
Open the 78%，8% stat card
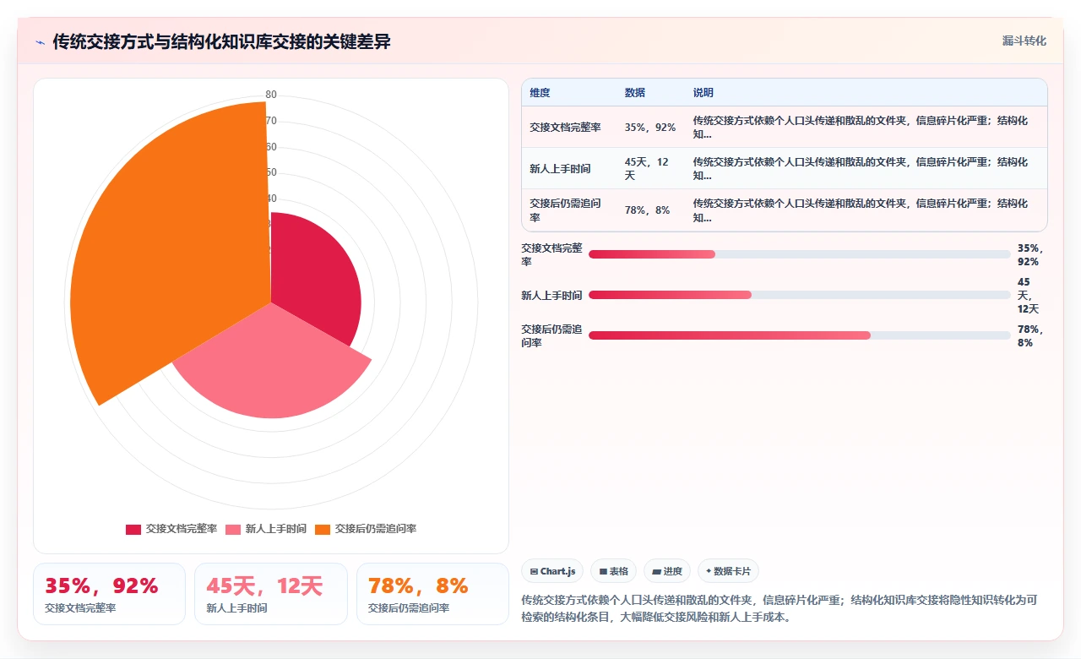[432, 594]
